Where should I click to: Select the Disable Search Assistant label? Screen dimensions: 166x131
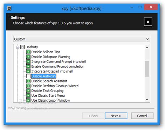click(49, 81)
